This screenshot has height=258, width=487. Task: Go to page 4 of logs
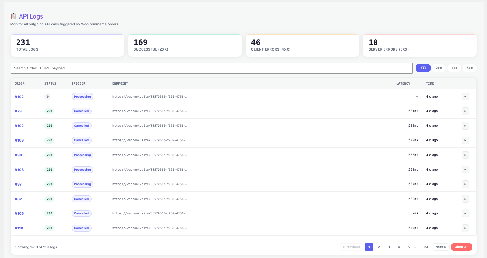click(x=398, y=247)
